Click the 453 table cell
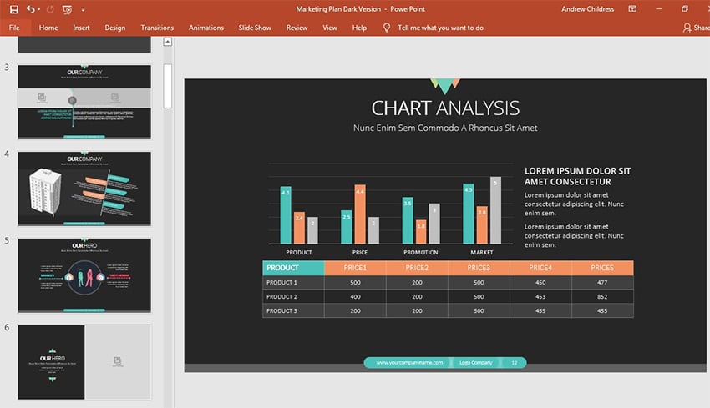Screen dimensions: 710x408 540,297
